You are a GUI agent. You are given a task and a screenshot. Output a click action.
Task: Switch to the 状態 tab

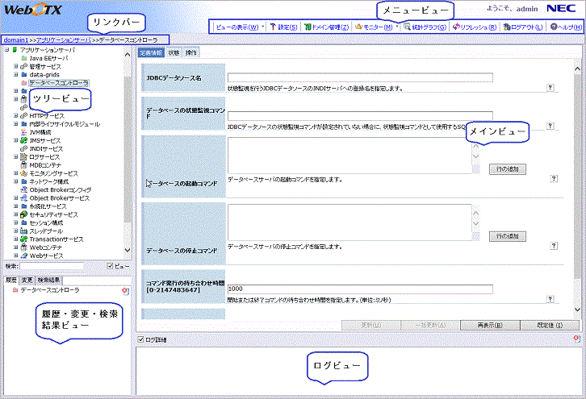[x=174, y=52]
